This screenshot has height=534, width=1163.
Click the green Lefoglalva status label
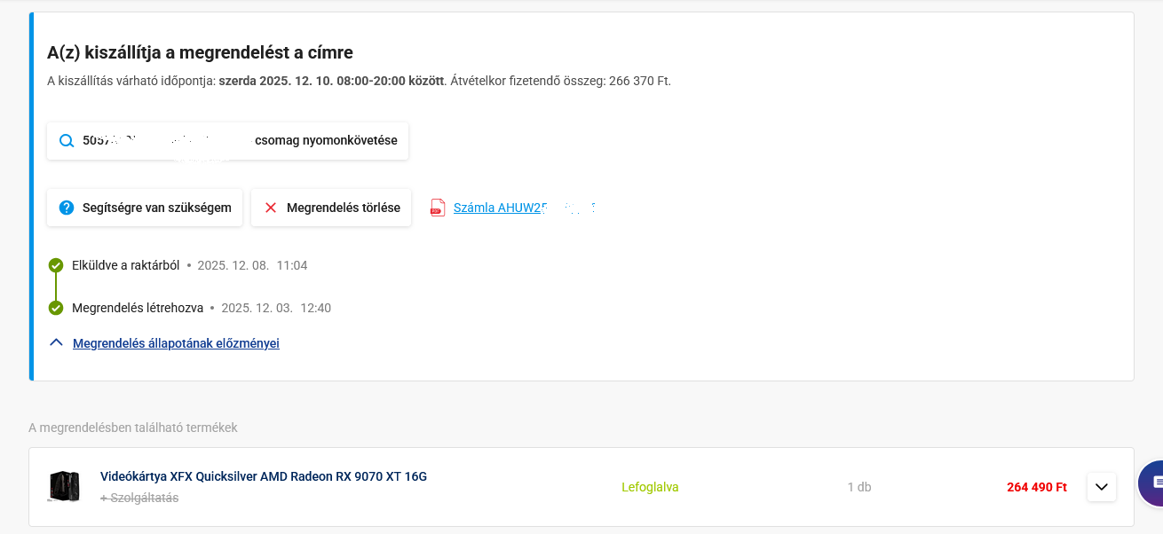coord(650,487)
